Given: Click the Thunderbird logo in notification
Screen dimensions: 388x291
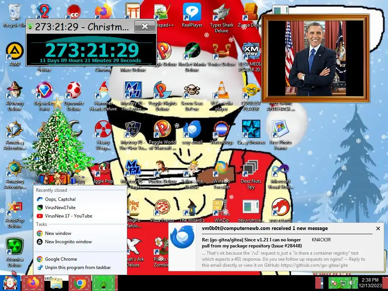Looking at the screenshot, I should tap(182, 237).
